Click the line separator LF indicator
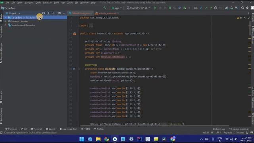The image size is (254, 143). pos(212,133)
